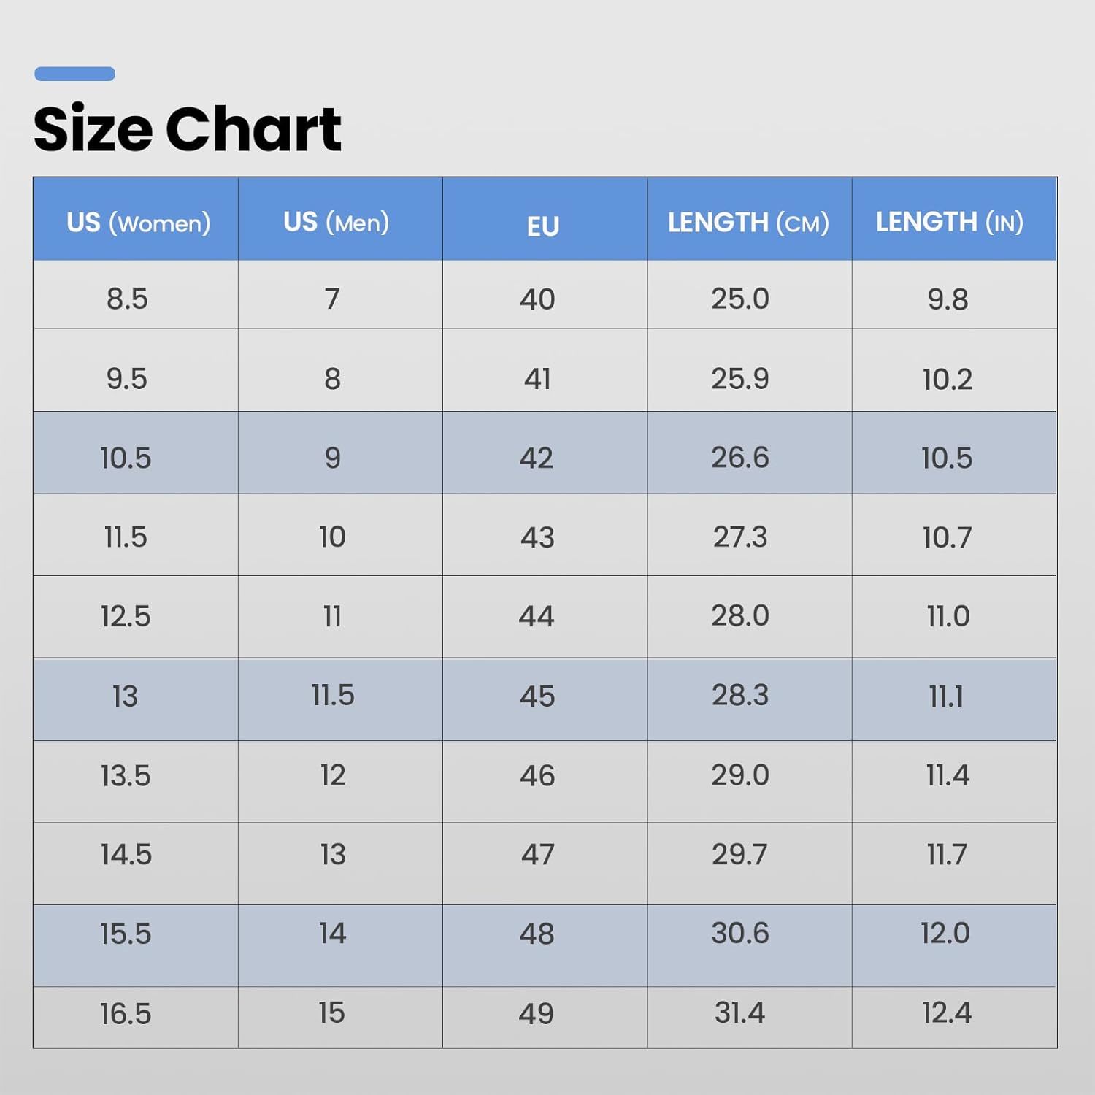Select the 26.6 cm length cell
This screenshot has height=1095, width=1095.
click(x=750, y=453)
